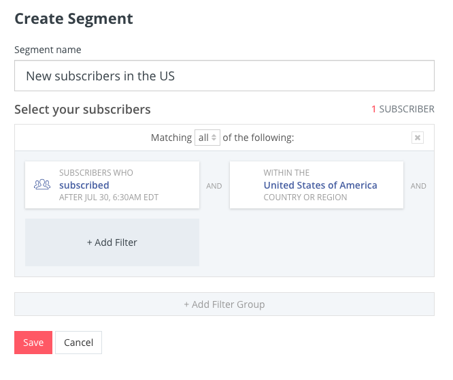Click the SUBSCRIBERS WHO label
This screenshot has height=380, width=453.
96,173
